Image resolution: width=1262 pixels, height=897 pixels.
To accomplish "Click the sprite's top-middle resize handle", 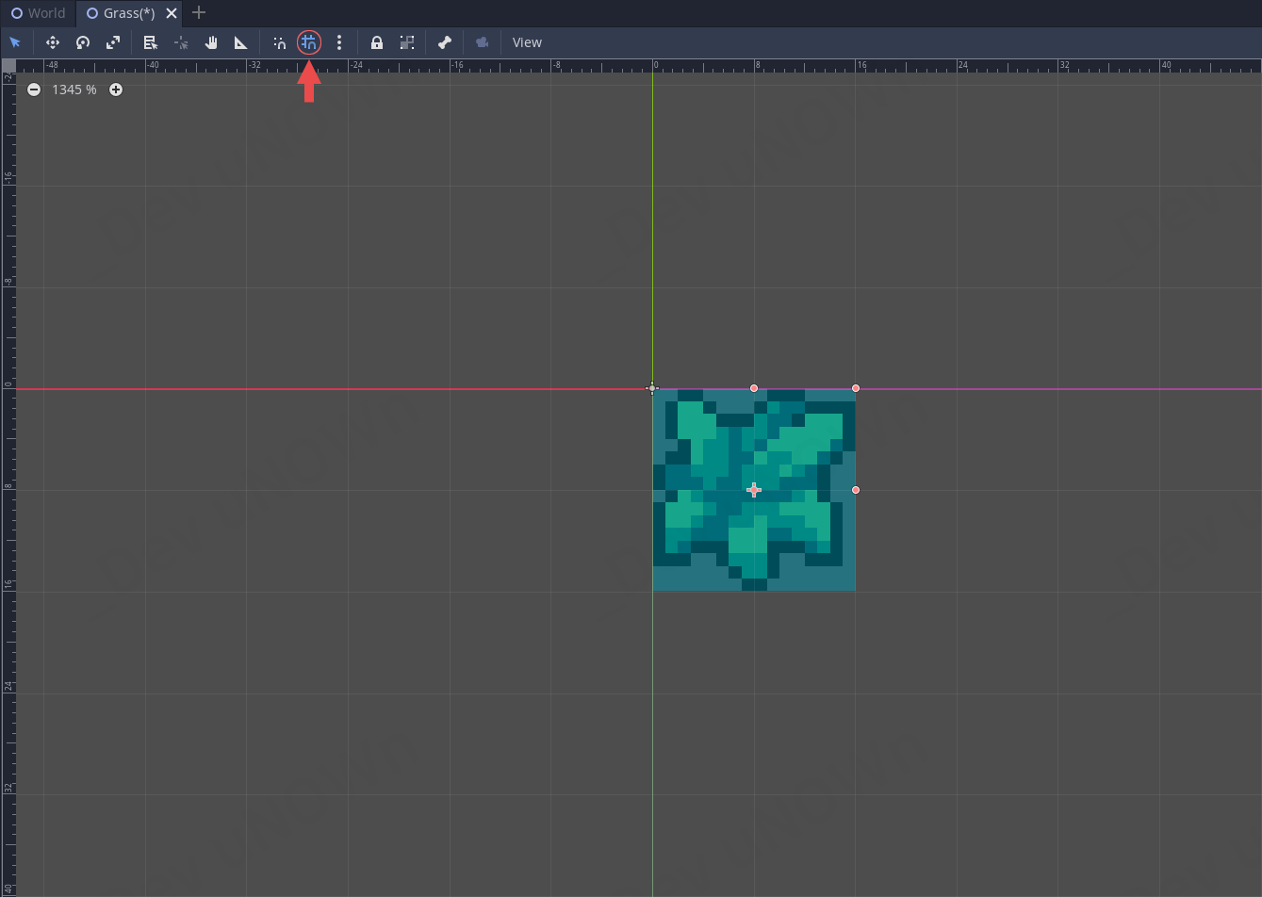I will pyautogui.click(x=754, y=388).
